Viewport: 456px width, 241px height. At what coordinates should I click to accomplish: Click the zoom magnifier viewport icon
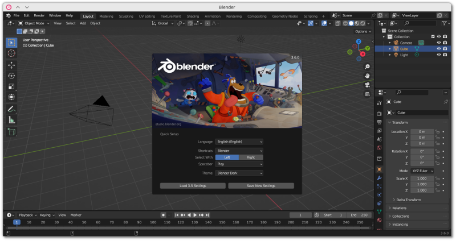click(367, 67)
